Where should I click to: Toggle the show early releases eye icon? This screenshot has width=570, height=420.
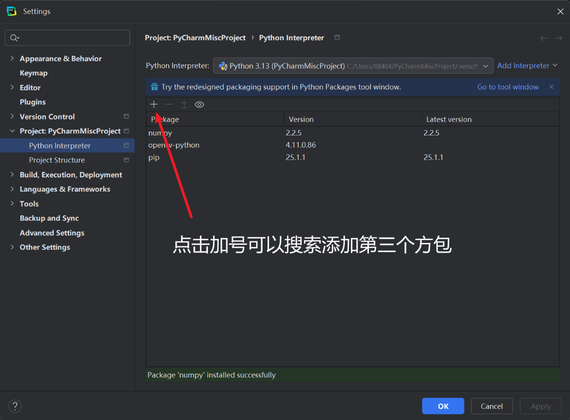[199, 105]
